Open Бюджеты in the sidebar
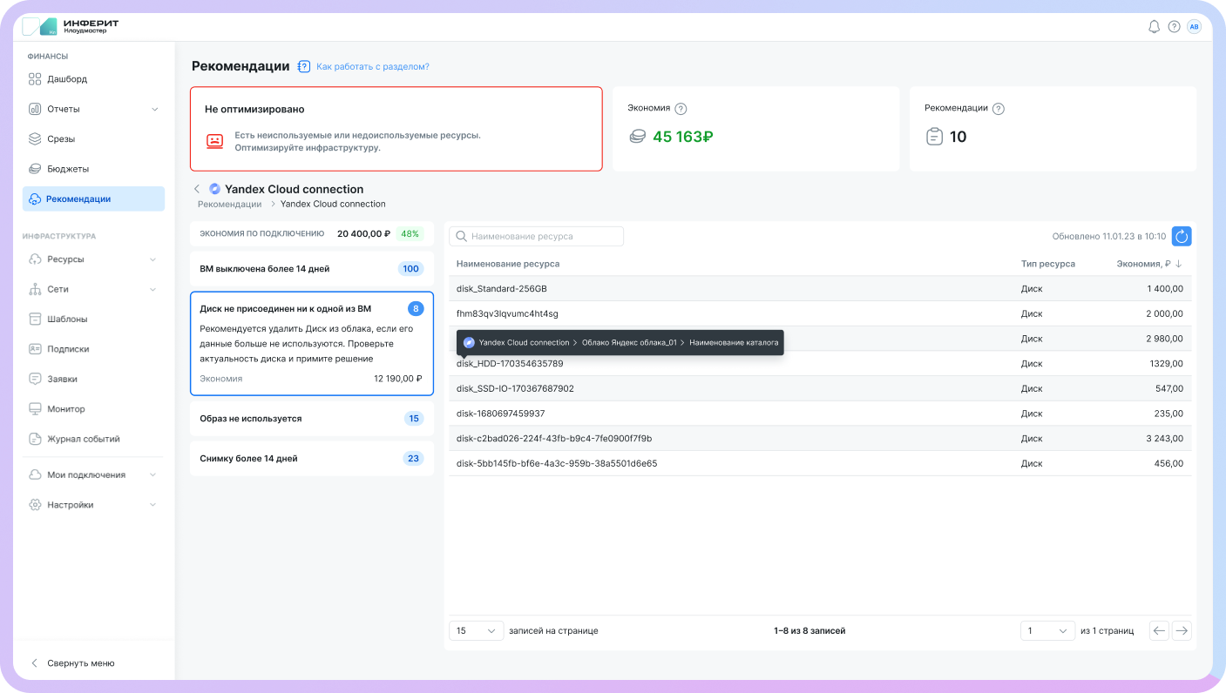The height and width of the screenshot is (693, 1226). click(x=68, y=169)
